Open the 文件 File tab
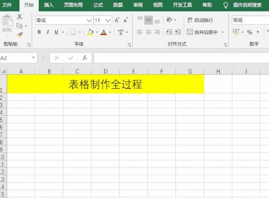The width and height of the screenshot is (269, 198). (7, 5)
